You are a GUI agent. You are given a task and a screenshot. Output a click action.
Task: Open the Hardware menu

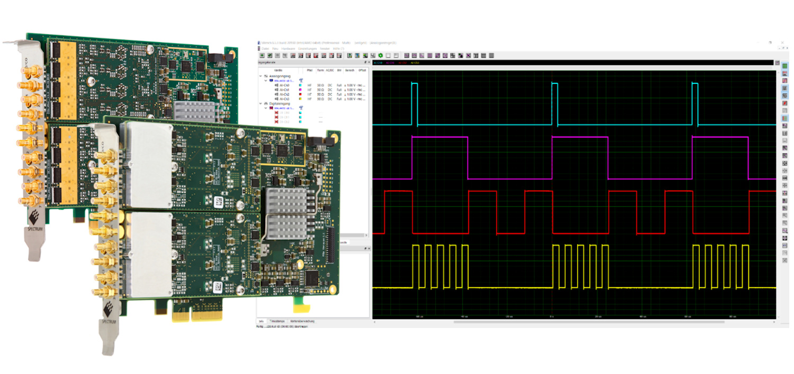coord(289,49)
